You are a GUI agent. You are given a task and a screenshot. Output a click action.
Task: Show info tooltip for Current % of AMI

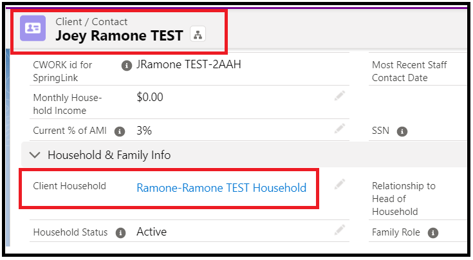coord(120,131)
